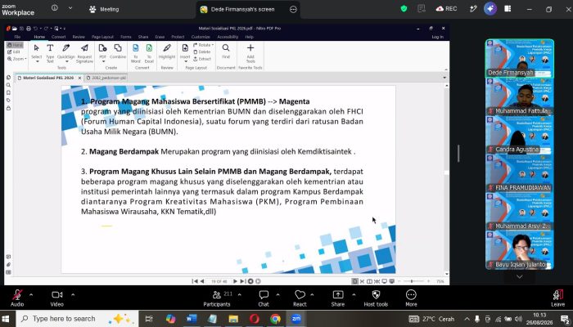Go to the next page arrow

point(235,281)
